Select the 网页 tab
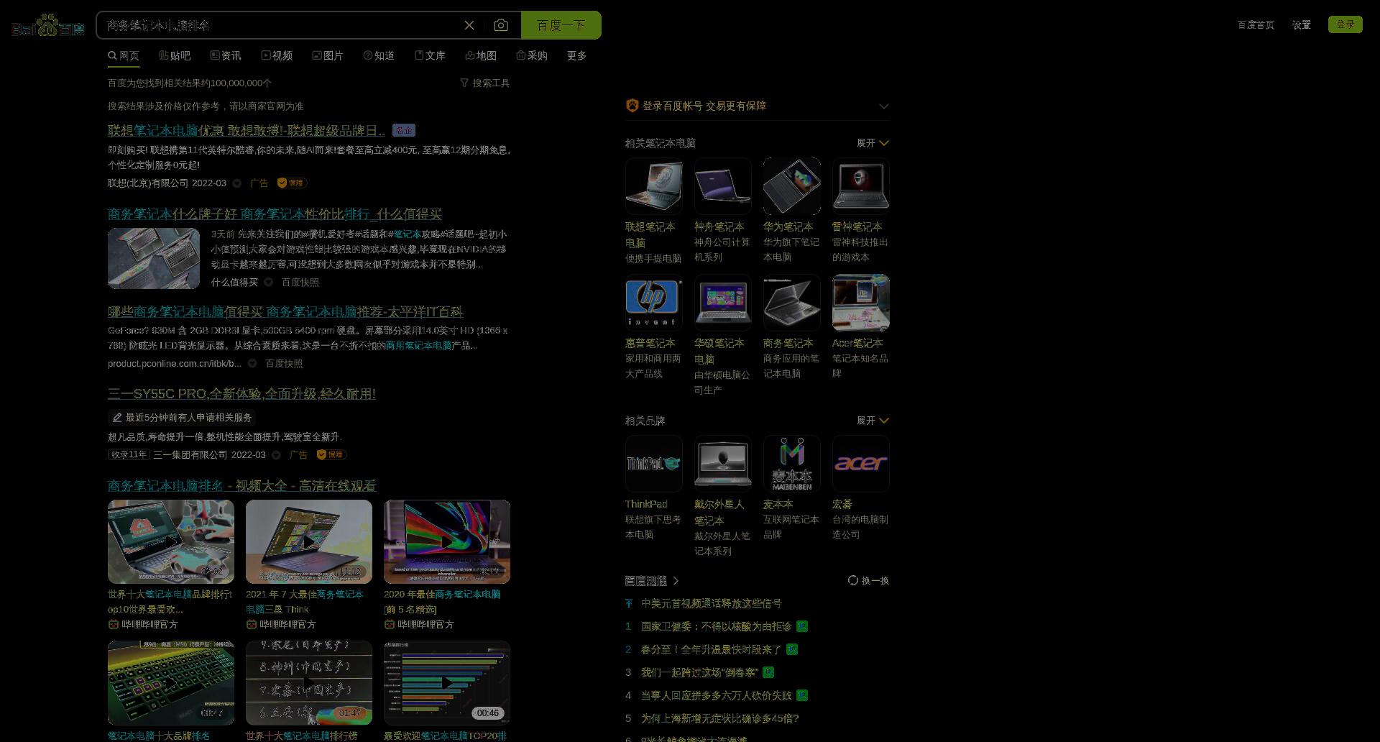 pos(124,55)
